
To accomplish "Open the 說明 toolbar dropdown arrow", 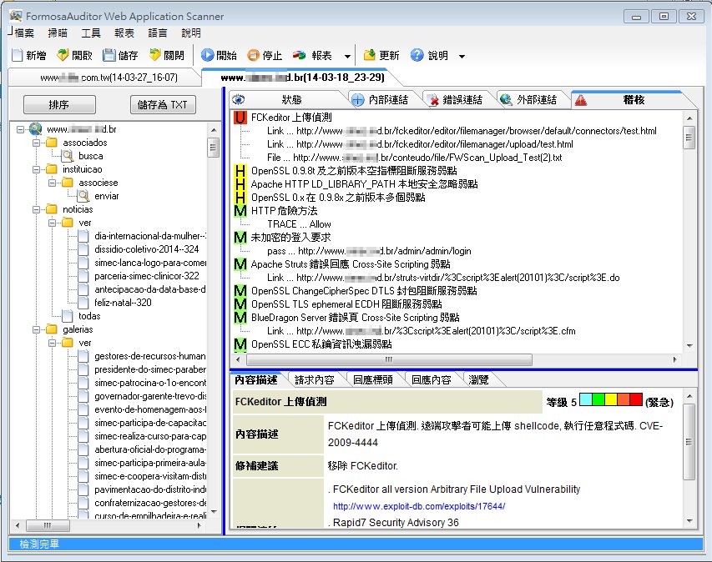I will [462, 57].
